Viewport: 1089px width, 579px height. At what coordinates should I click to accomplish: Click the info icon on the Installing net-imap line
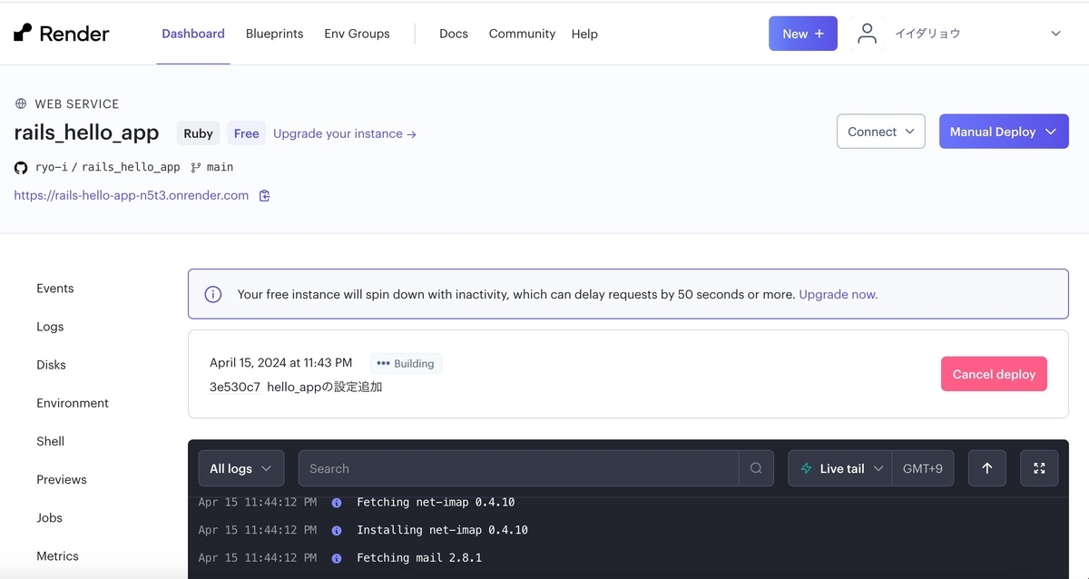(337, 530)
